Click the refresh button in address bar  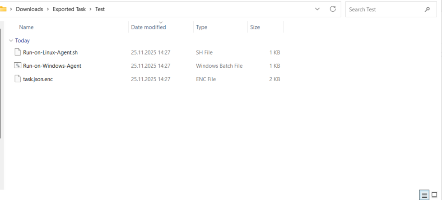pos(333,9)
